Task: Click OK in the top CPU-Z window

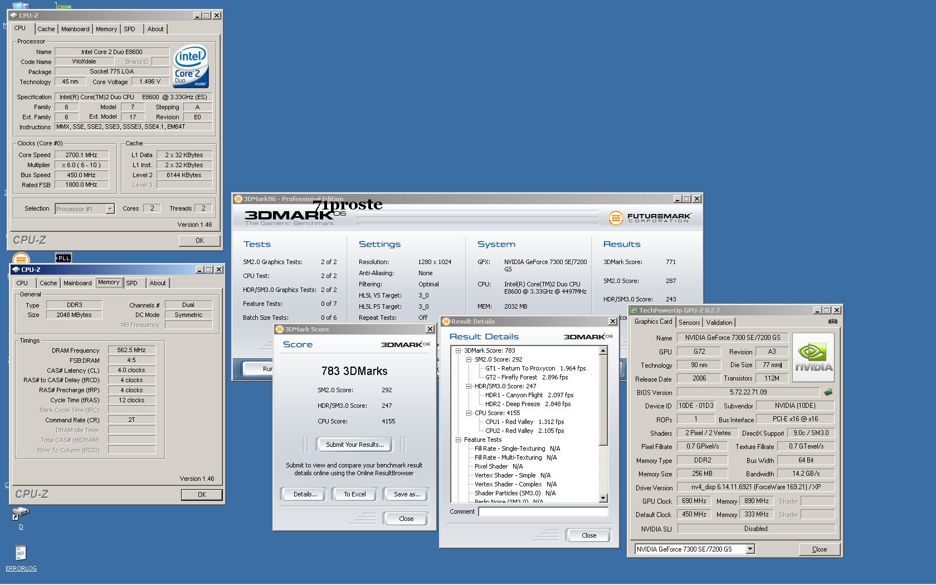Action: click(199, 241)
